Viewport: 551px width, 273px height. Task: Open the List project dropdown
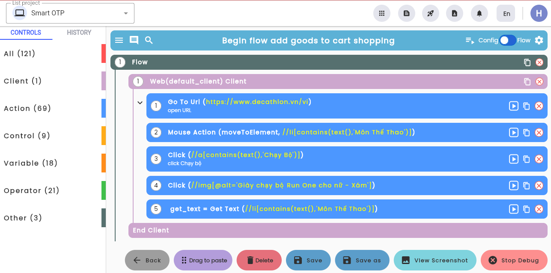pos(70,13)
